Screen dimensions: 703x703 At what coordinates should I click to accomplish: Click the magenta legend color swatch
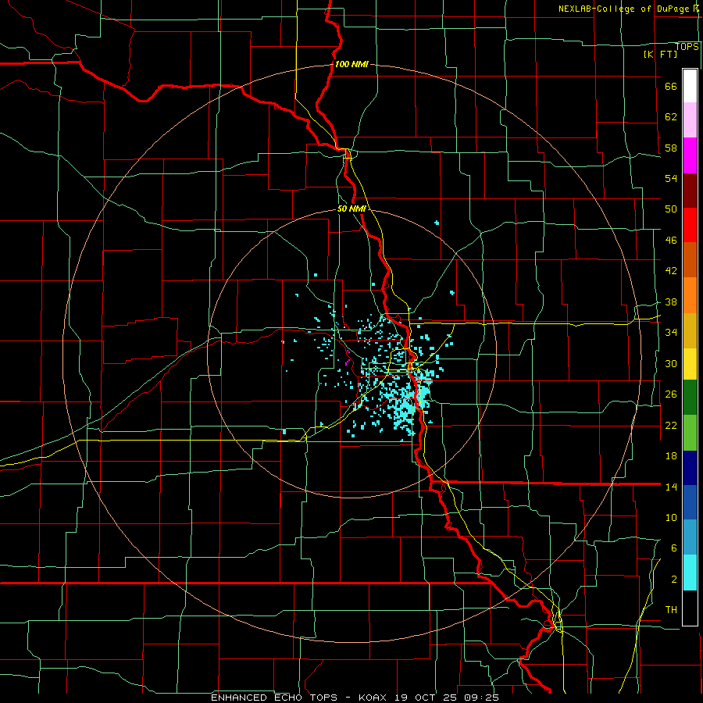click(690, 155)
